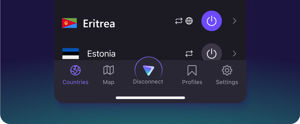Select the Eritrea country name
The image size is (300, 124).
tap(99, 24)
